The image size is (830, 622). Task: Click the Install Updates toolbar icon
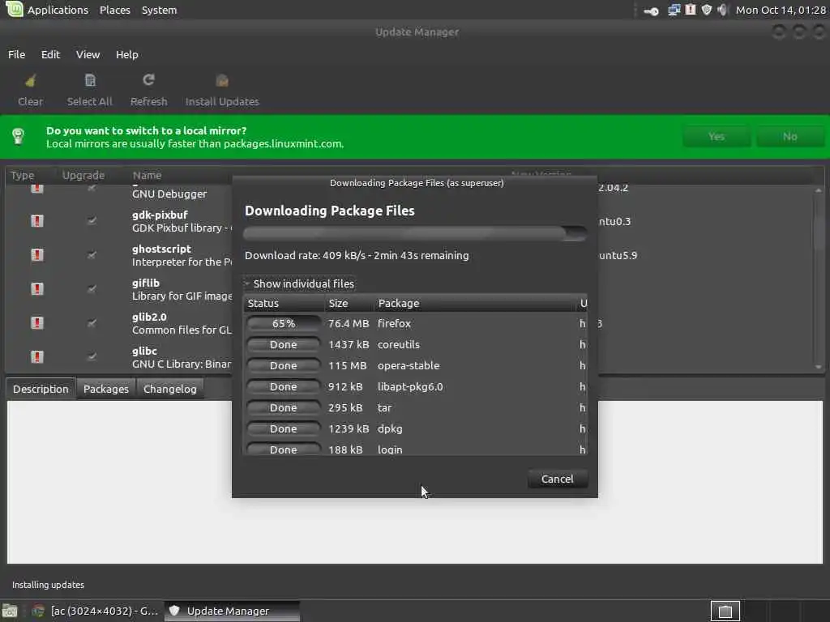(x=222, y=80)
